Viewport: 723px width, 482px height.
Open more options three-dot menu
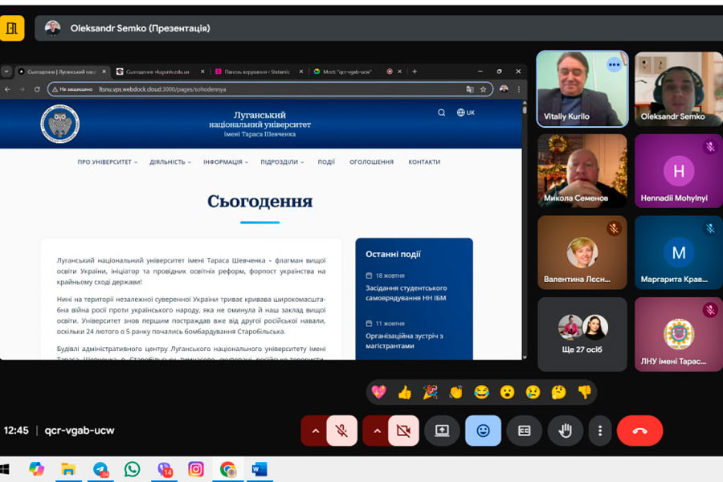[x=599, y=431]
